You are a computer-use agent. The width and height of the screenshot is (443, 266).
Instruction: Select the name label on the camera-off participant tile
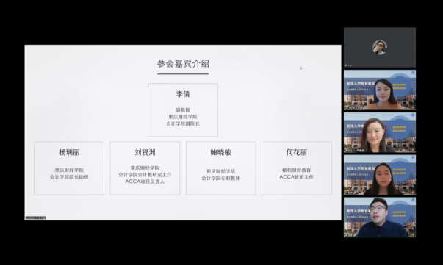coord(349,65)
